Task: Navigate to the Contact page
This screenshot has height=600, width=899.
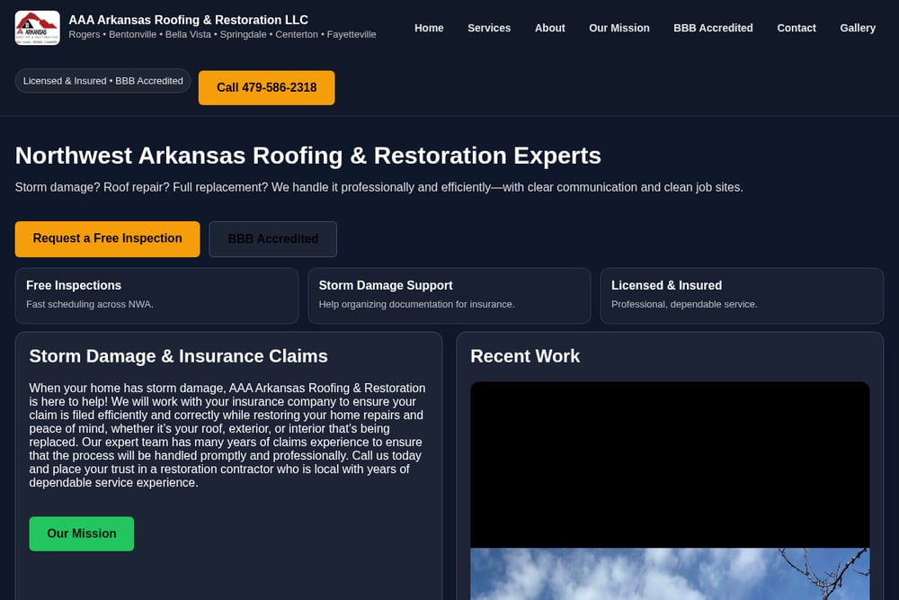Action: point(797,28)
